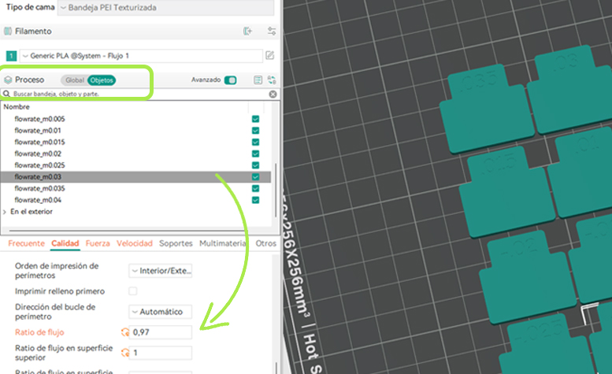
Task: Open the Velocidad tab
Action: pos(135,243)
